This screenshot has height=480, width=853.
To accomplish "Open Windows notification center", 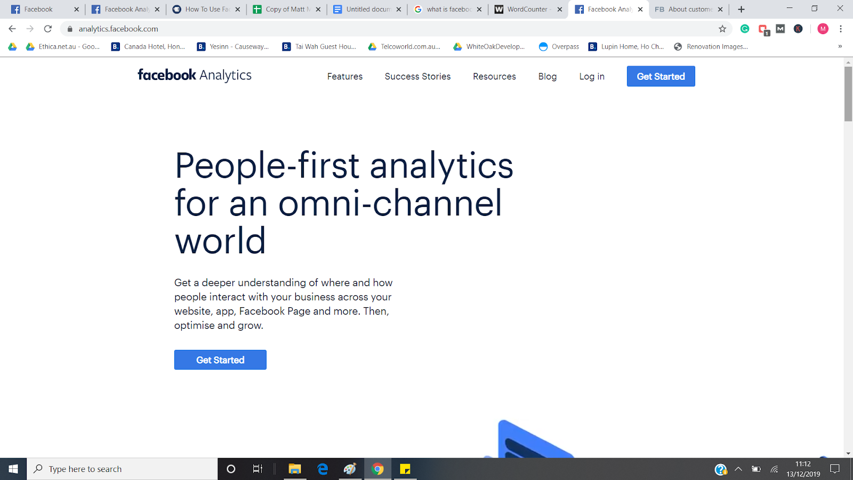I will 835,469.
